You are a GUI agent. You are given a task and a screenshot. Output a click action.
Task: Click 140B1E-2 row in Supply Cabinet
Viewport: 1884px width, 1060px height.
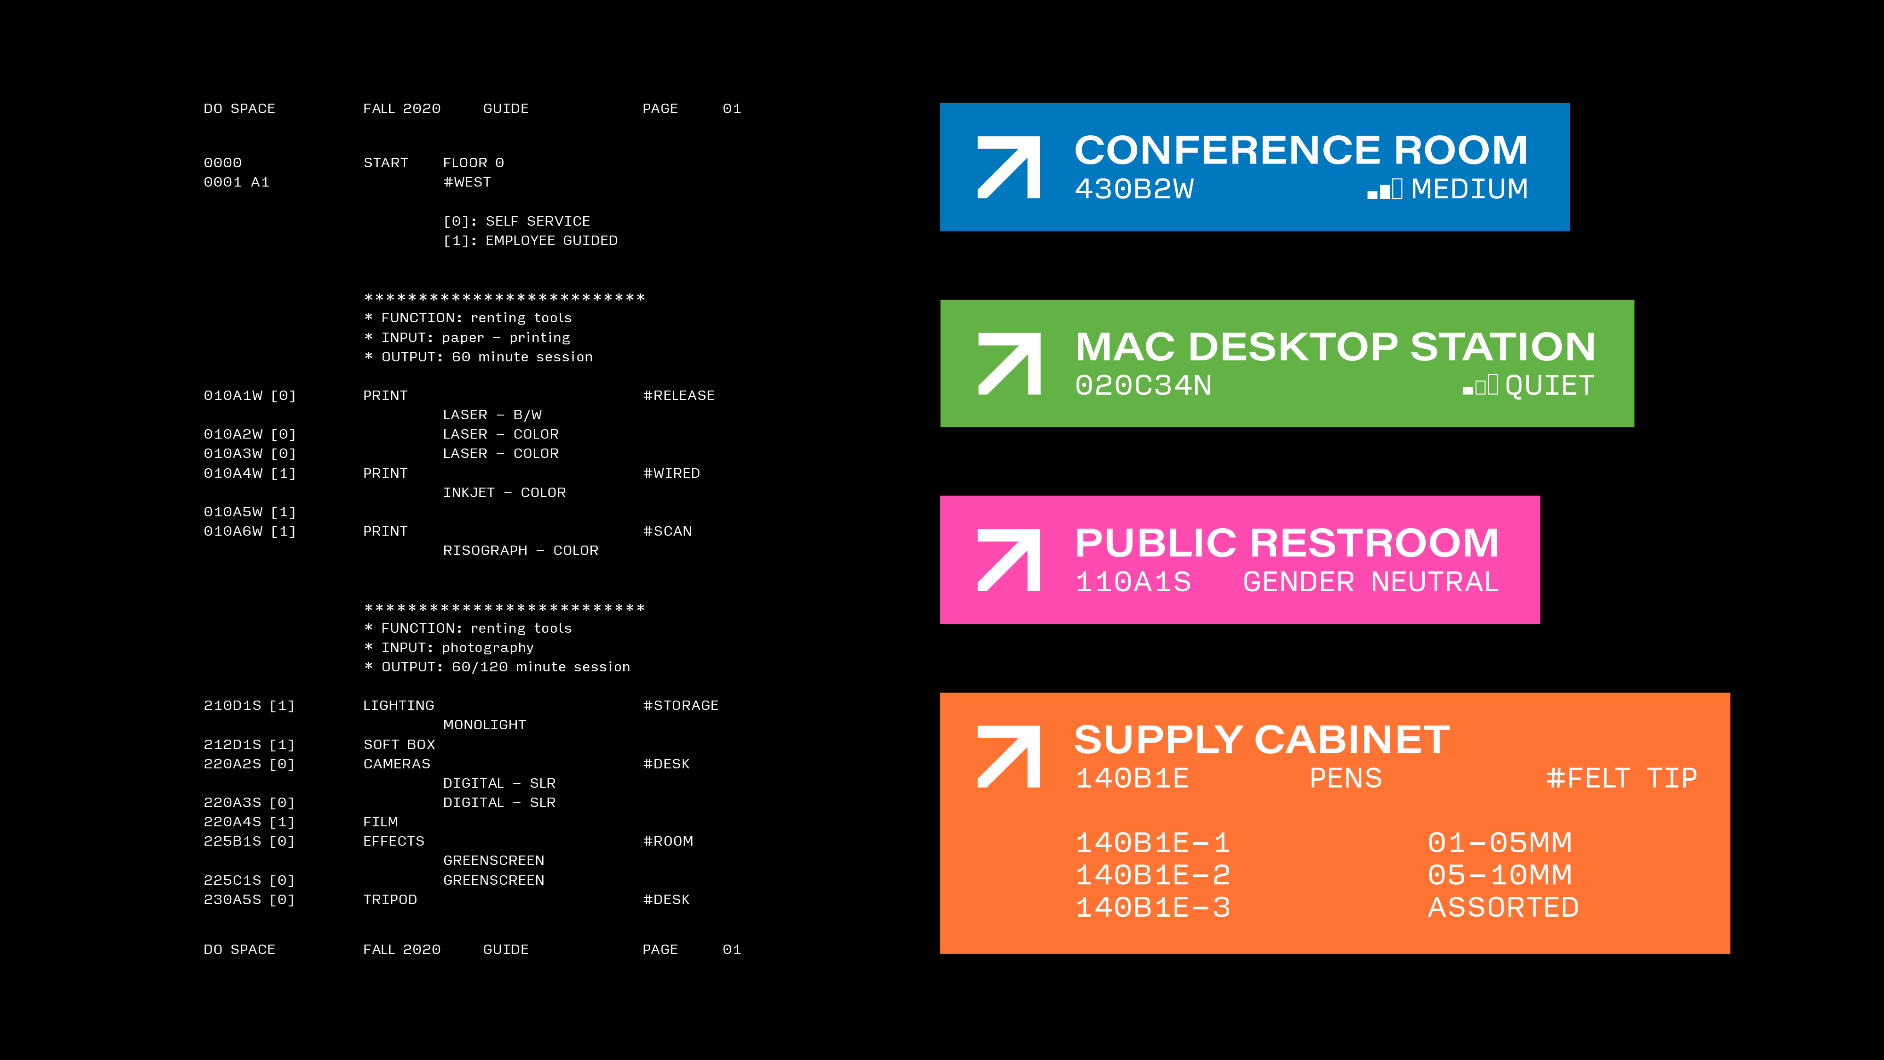(1153, 875)
